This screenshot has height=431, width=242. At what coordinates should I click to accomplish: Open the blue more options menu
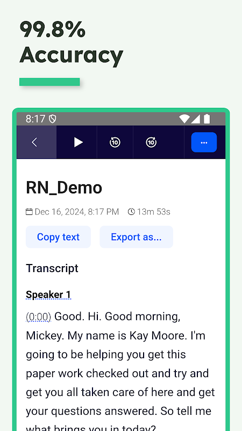pos(204,142)
